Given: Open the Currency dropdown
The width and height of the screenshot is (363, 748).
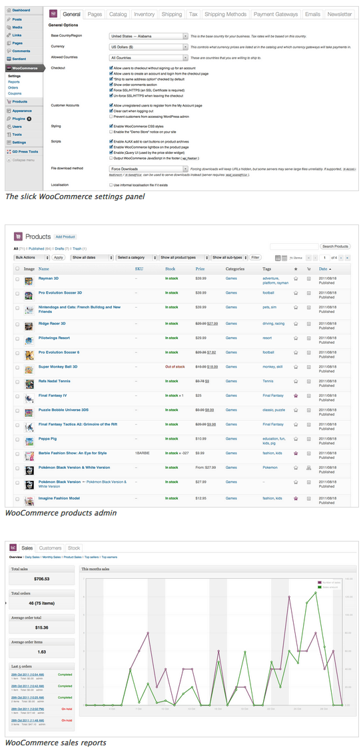Looking at the screenshot, I should click(x=149, y=47).
